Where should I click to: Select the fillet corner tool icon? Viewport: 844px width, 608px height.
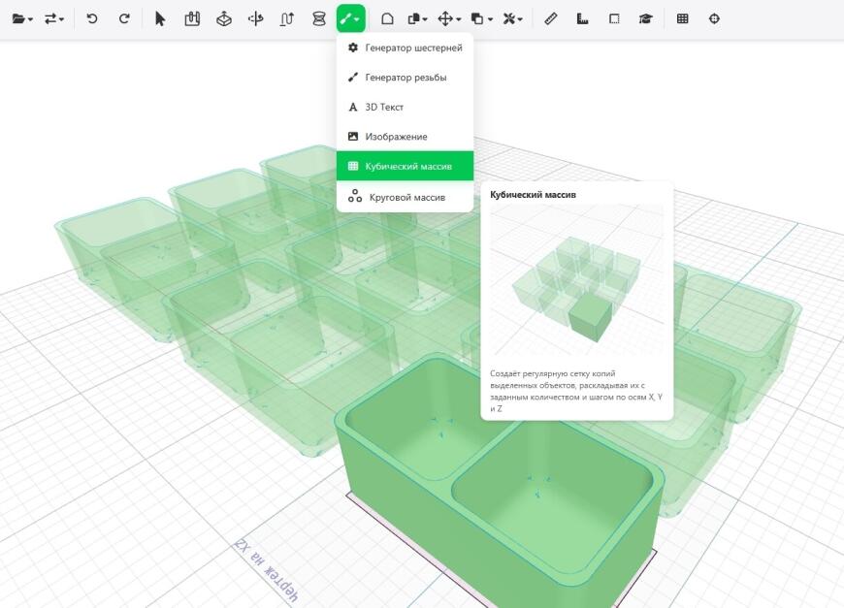click(x=387, y=18)
